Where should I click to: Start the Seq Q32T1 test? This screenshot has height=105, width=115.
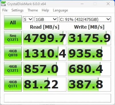tap(13, 38)
